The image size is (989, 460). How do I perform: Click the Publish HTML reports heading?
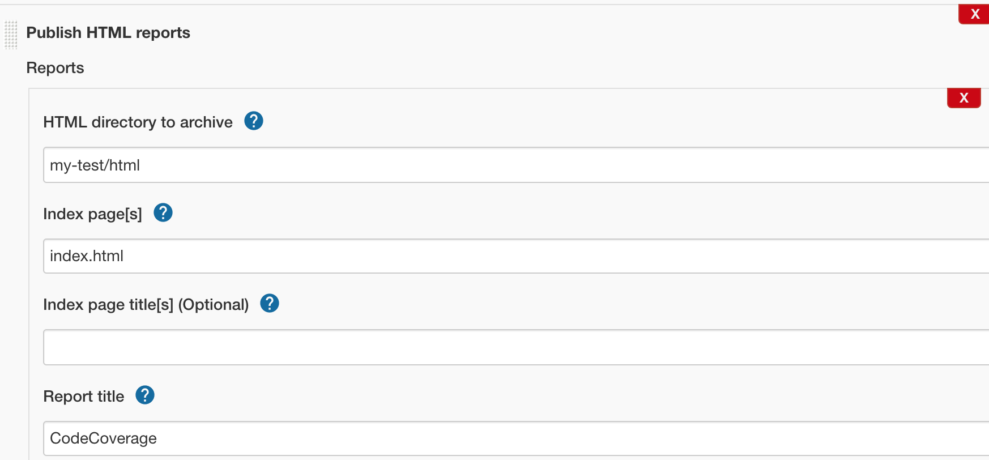coord(108,33)
